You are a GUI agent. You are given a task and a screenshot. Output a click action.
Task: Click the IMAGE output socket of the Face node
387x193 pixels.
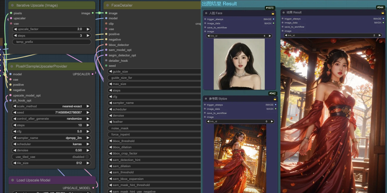(274, 19)
